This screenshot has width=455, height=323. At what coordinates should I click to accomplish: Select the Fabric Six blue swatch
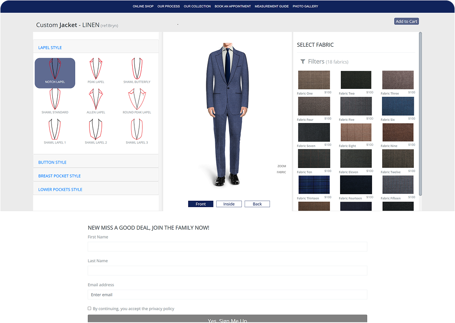(397, 106)
